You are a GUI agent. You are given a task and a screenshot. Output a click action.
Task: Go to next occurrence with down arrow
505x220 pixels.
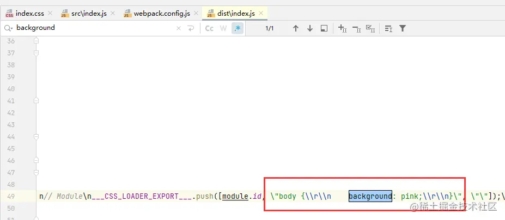click(x=310, y=28)
